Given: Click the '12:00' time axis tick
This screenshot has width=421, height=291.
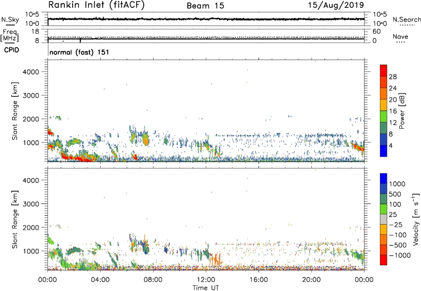Looking at the screenshot, I should 206,280.
